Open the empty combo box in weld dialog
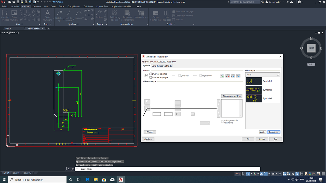 [x=205, y=123]
